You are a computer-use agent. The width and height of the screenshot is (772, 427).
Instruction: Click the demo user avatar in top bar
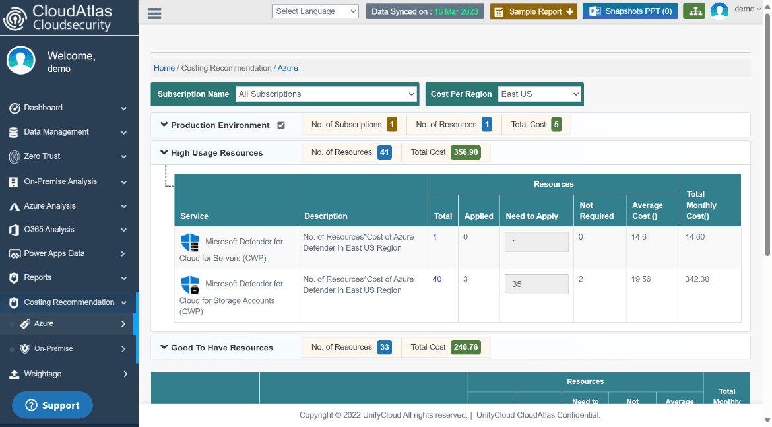(719, 11)
